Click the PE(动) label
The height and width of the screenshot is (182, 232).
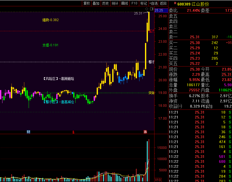click(206, 106)
